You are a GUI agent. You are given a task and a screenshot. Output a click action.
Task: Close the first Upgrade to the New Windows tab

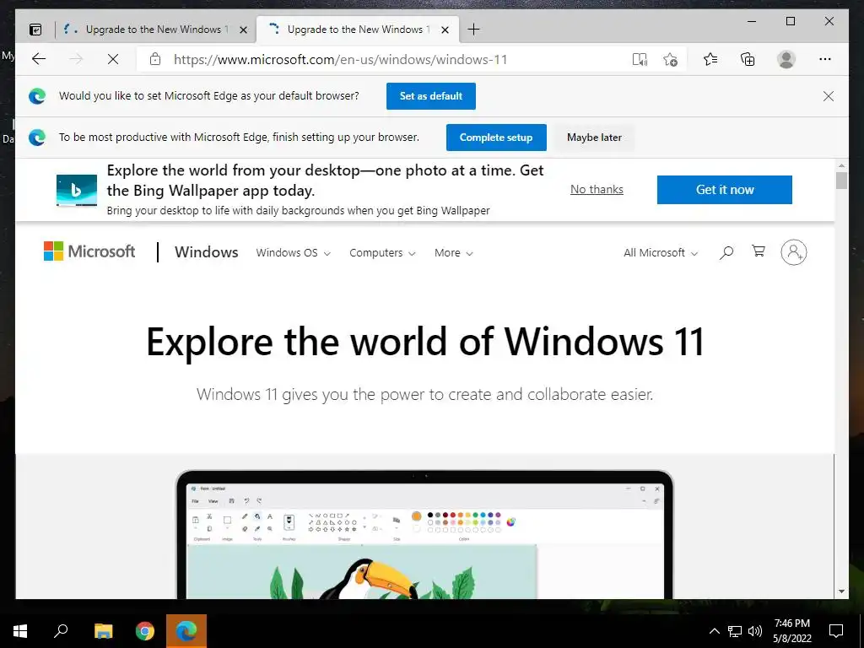pos(243,30)
